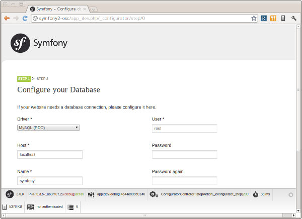Click the vertical scrollbar up arrow
Screen dimensions: 302x219
click(298, 27)
